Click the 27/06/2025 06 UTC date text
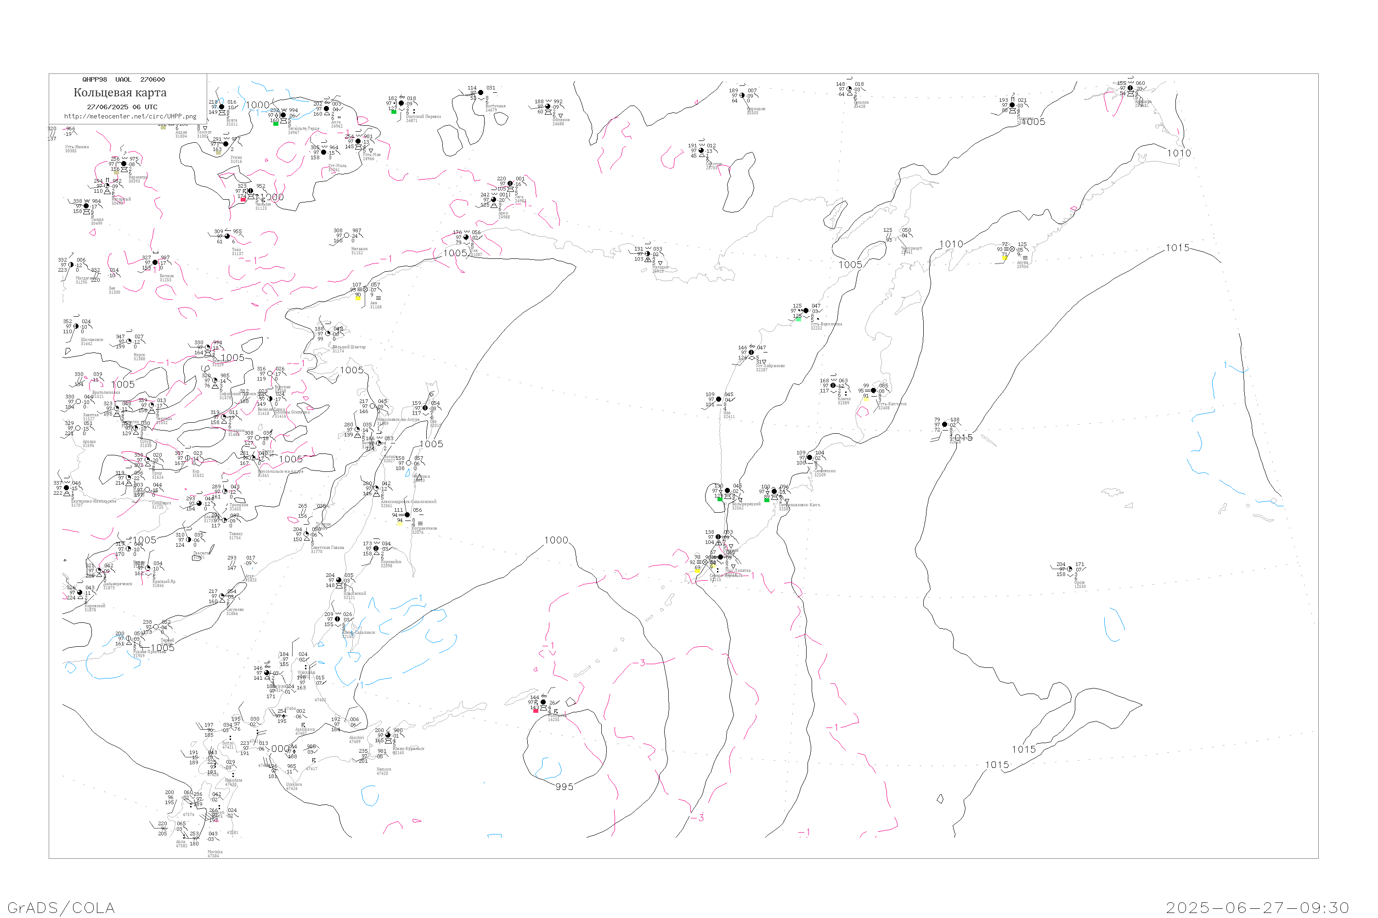1378x918 pixels. pyautogui.click(x=123, y=107)
